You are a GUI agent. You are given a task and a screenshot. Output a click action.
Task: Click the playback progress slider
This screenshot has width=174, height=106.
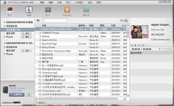[159, 45]
